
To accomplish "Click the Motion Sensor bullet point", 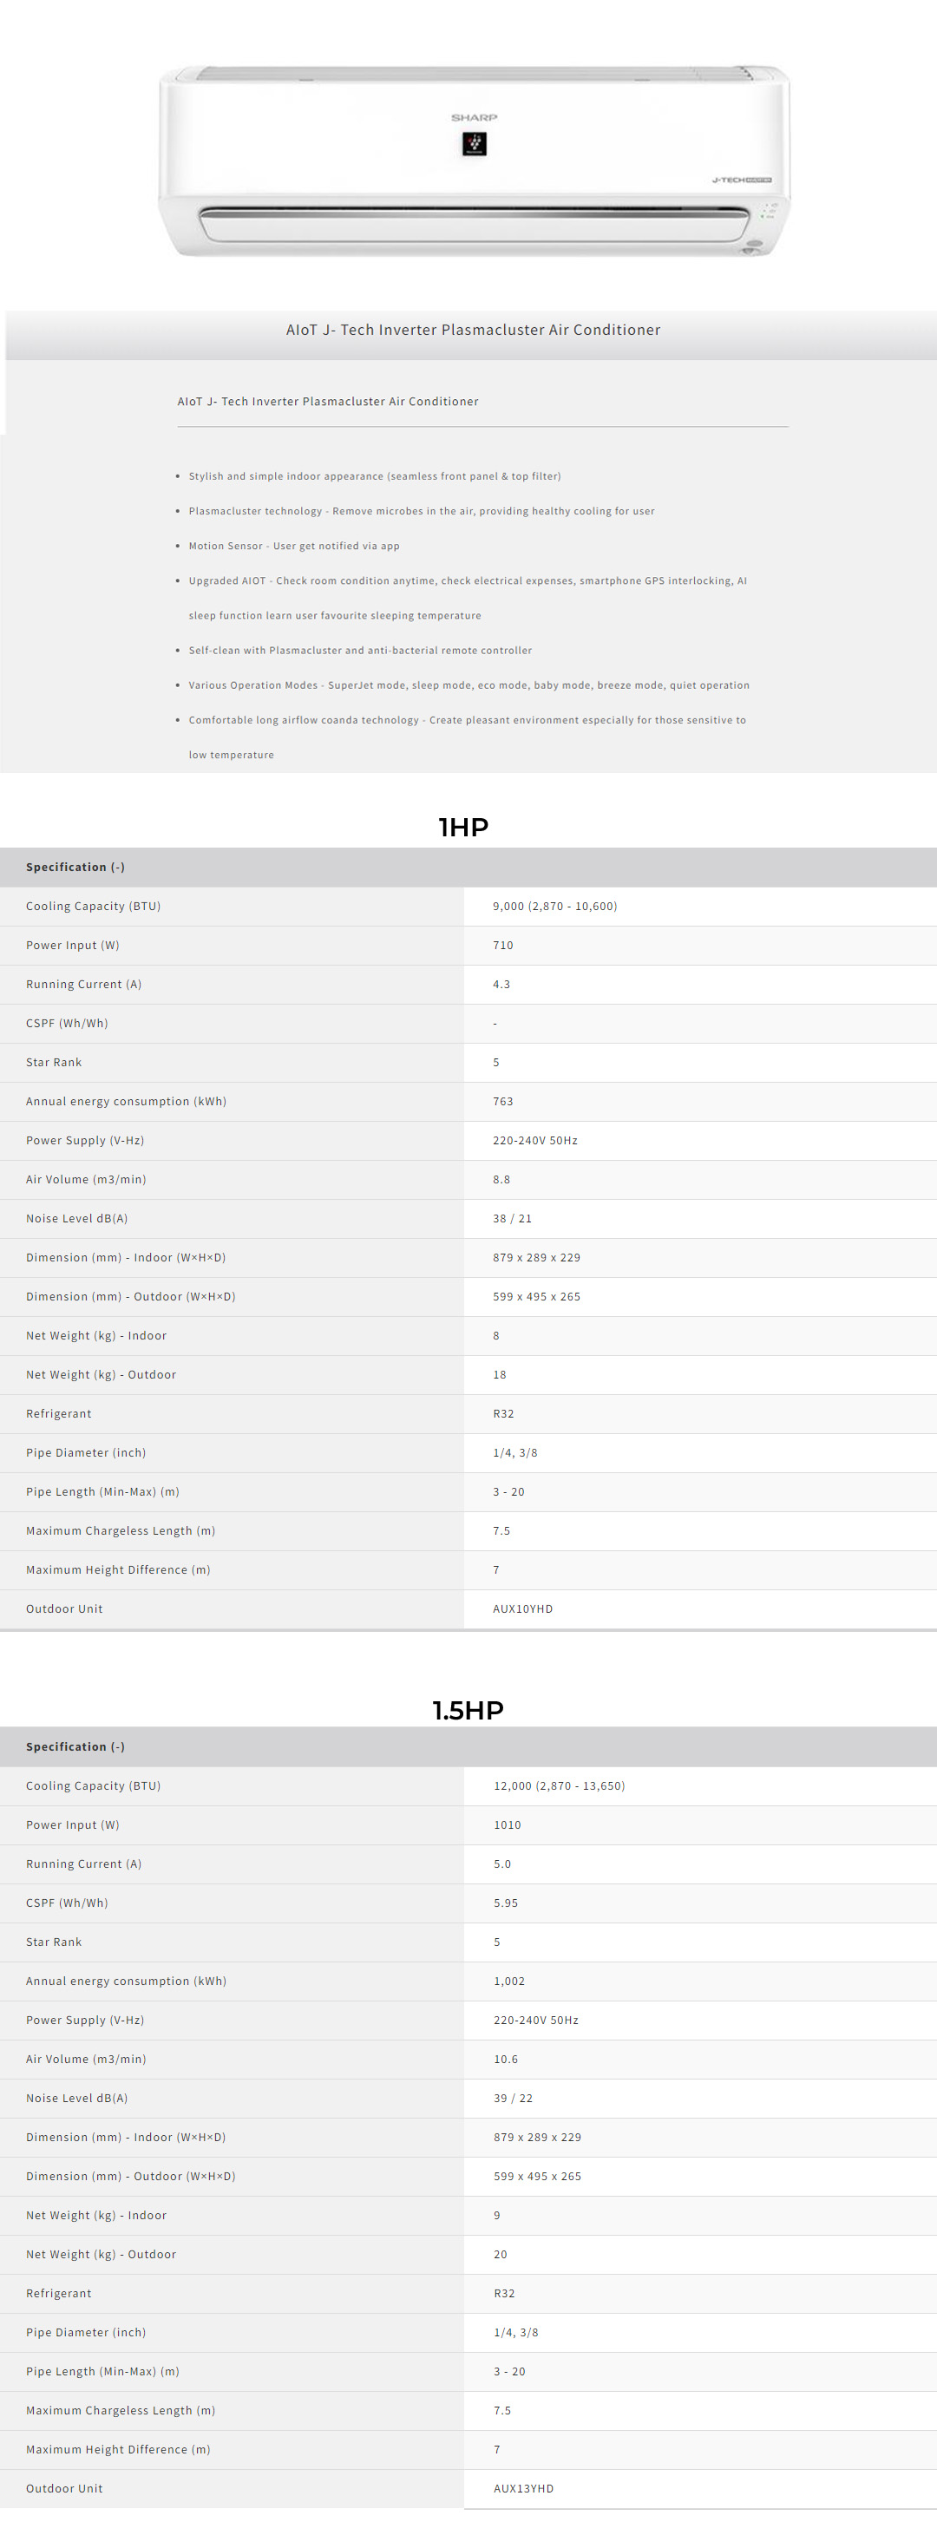I will pyautogui.click(x=294, y=547).
